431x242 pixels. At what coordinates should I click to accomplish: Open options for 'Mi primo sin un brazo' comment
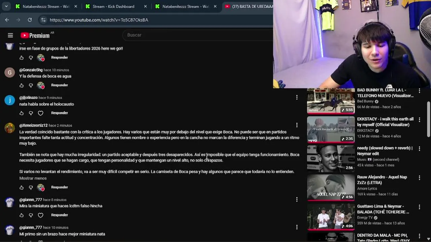pyautogui.click(x=297, y=227)
